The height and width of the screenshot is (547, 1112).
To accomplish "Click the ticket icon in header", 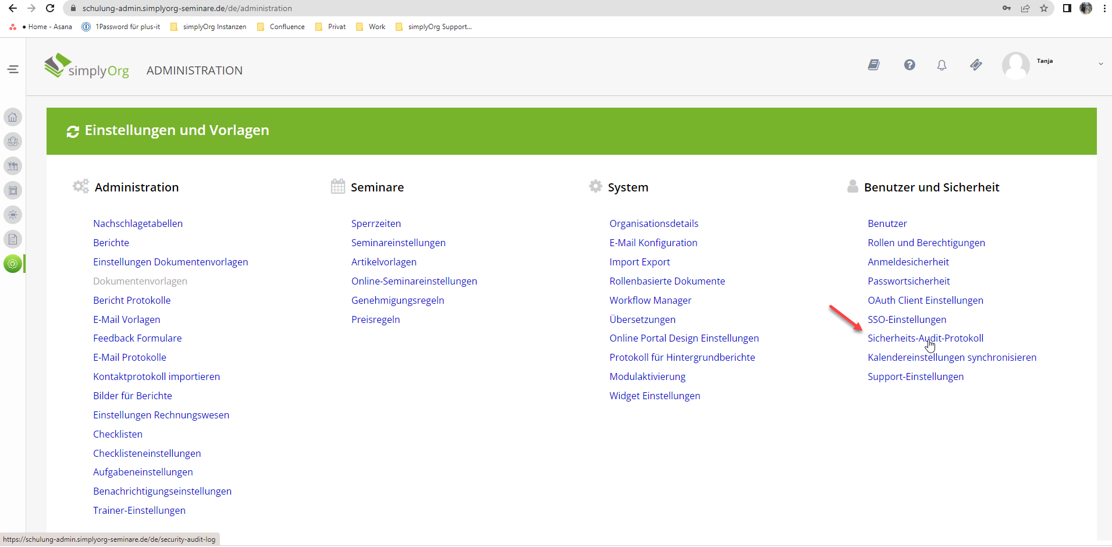I will (976, 65).
